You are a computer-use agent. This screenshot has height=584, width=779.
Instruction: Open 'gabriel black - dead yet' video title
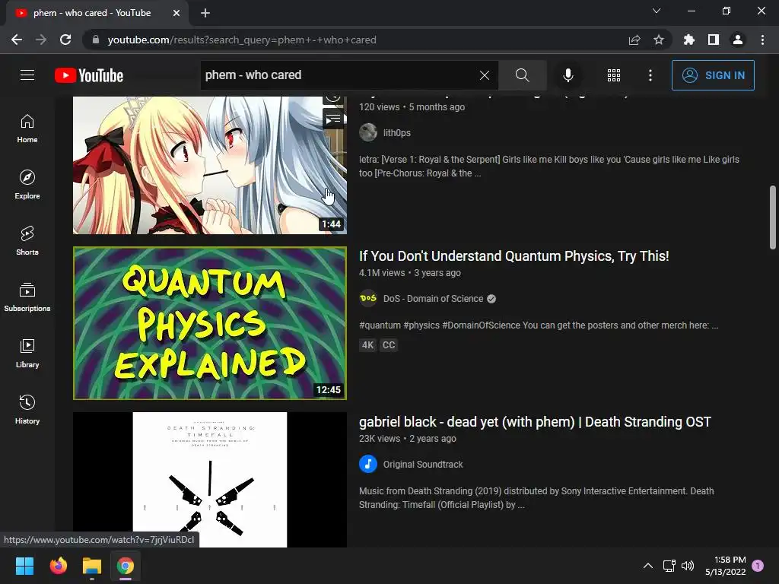[535, 421]
